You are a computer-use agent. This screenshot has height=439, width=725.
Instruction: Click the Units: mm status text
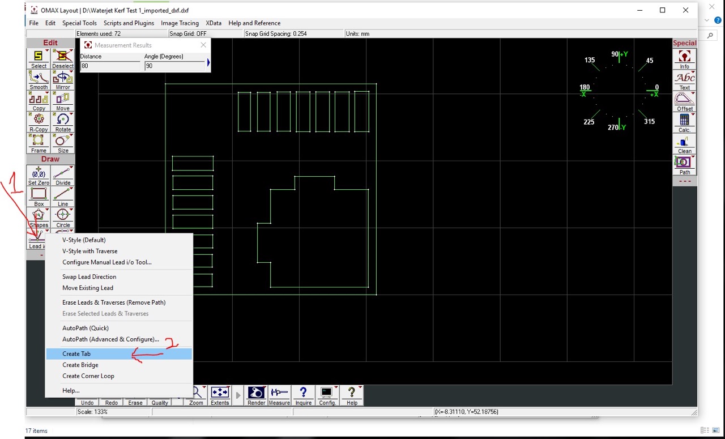tap(357, 34)
